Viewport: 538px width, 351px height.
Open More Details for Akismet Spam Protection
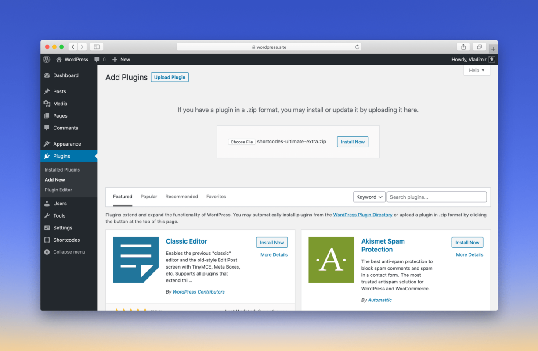(x=469, y=255)
